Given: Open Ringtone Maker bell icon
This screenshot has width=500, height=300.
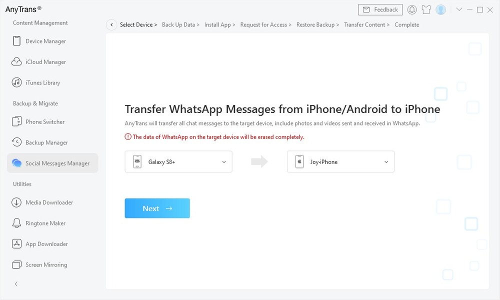Looking at the screenshot, I should 16,223.
